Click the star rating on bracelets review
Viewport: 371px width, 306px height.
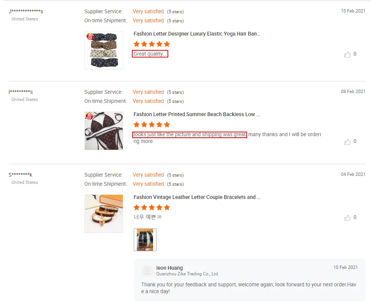(x=152, y=208)
